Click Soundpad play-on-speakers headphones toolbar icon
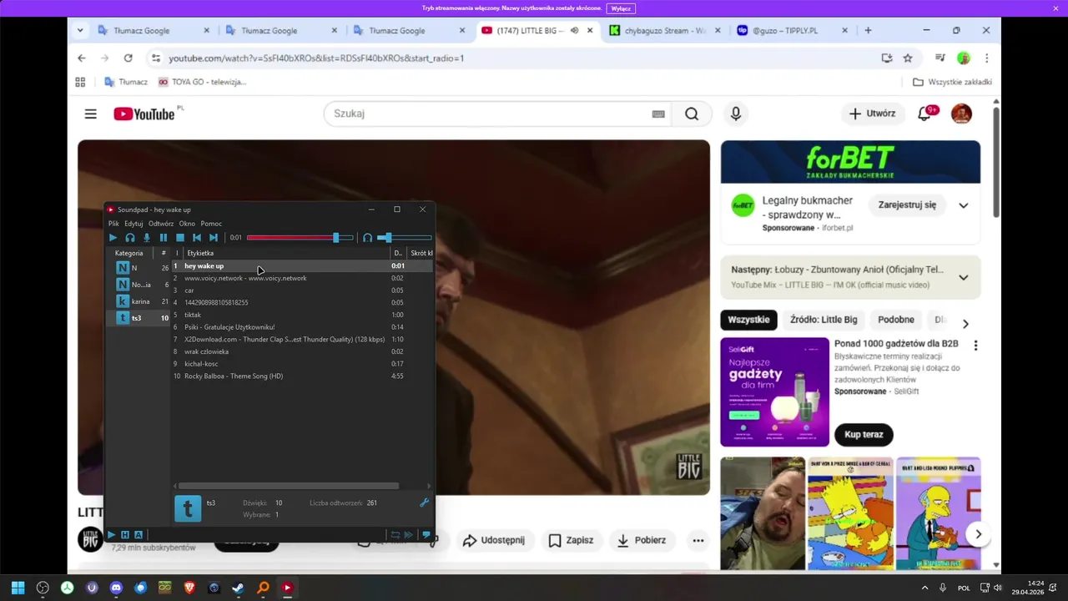The height and width of the screenshot is (601, 1068). (130, 238)
